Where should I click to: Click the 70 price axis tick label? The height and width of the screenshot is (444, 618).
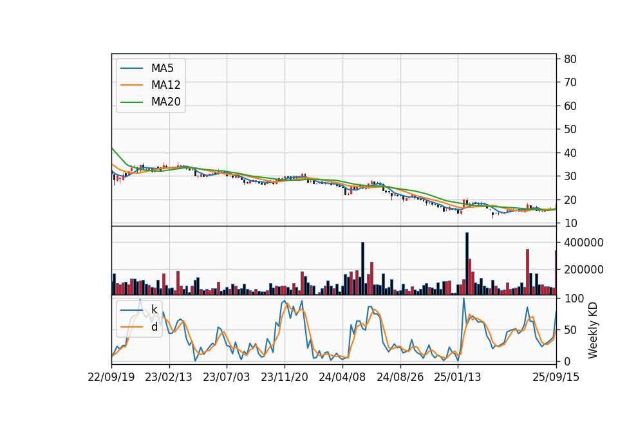[x=570, y=82]
